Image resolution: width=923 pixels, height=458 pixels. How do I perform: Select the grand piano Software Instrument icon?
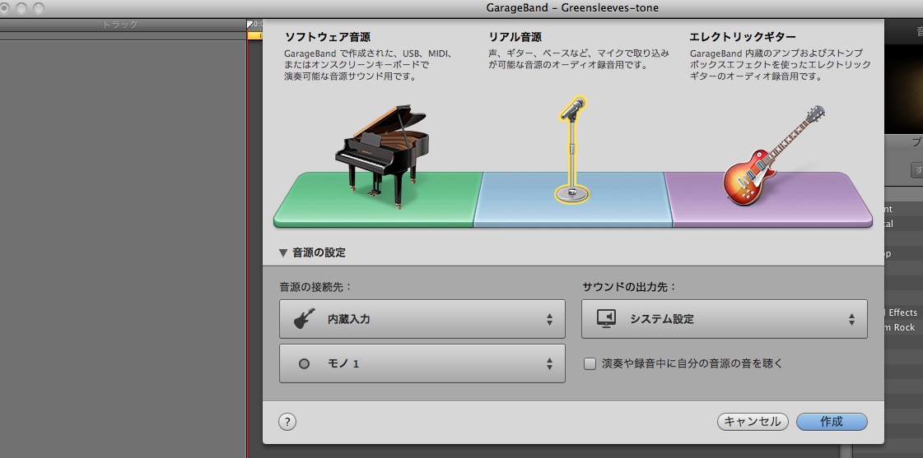[380, 150]
